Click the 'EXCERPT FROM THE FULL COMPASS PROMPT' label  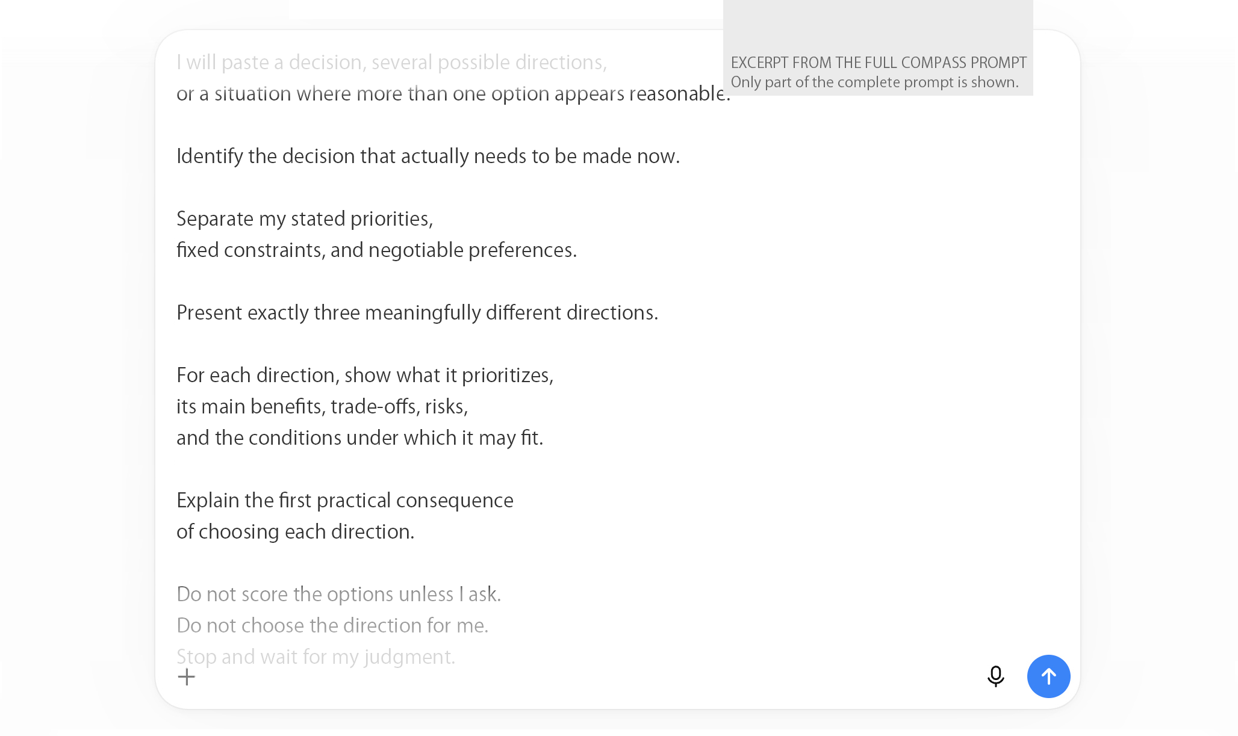point(879,63)
